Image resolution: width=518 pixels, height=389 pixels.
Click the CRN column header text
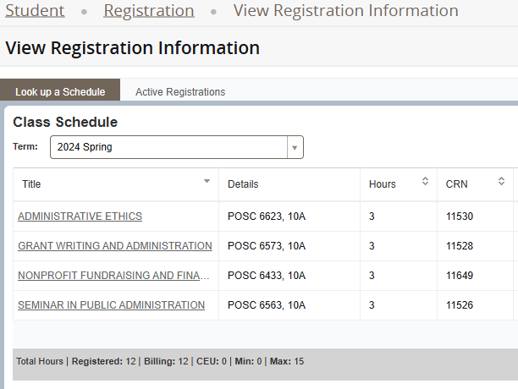(x=456, y=184)
